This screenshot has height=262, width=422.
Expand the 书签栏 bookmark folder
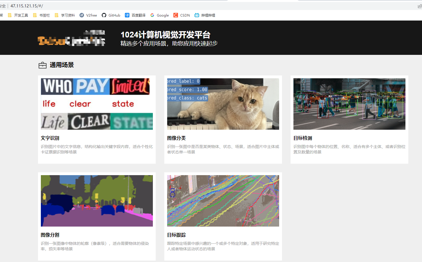[x=42, y=15]
